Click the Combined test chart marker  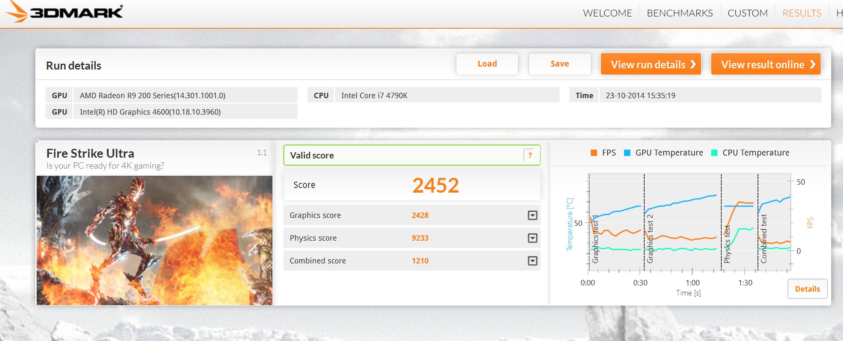(763, 239)
